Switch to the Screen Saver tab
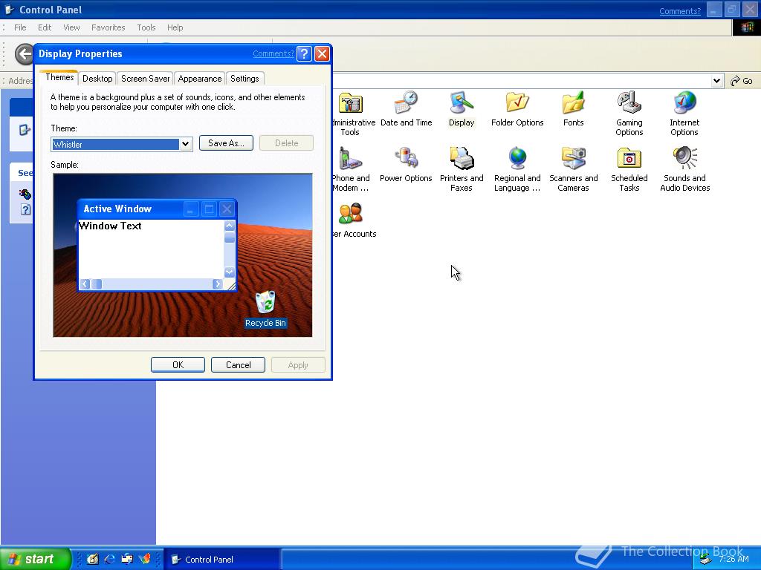Viewport: 761px width, 570px height. [145, 79]
